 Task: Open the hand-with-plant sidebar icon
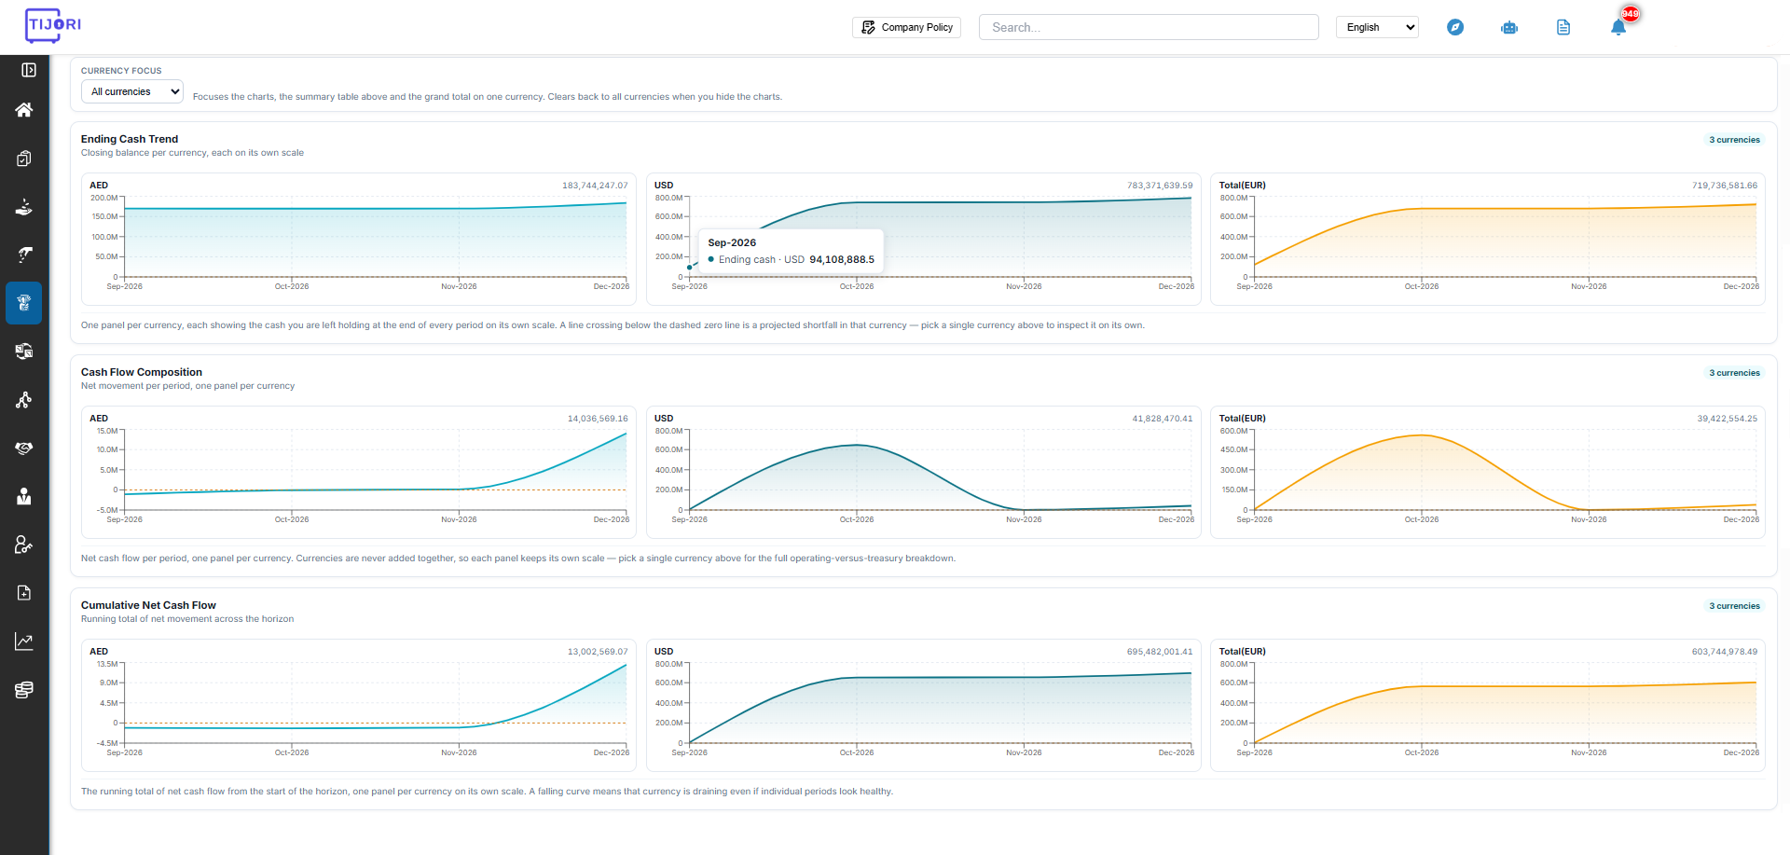click(x=24, y=207)
